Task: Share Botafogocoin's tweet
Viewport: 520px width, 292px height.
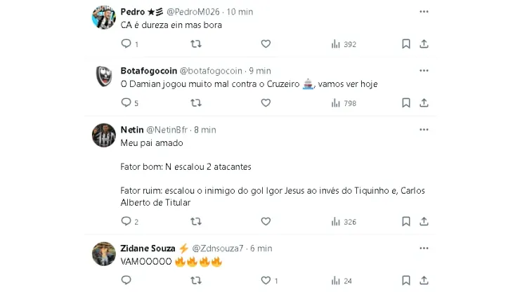Action: pyautogui.click(x=424, y=102)
